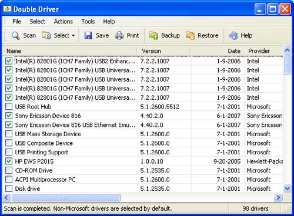
Task: Select the Disk drive row name
Action: click(x=28, y=188)
